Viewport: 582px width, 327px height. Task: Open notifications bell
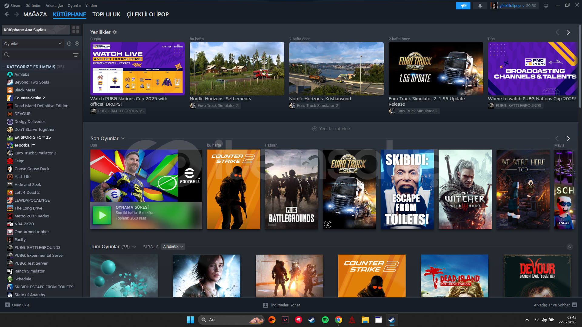[480, 6]
